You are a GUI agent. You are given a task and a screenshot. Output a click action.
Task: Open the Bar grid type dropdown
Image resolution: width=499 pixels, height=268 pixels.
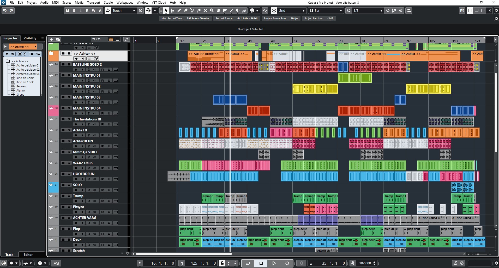341,10
